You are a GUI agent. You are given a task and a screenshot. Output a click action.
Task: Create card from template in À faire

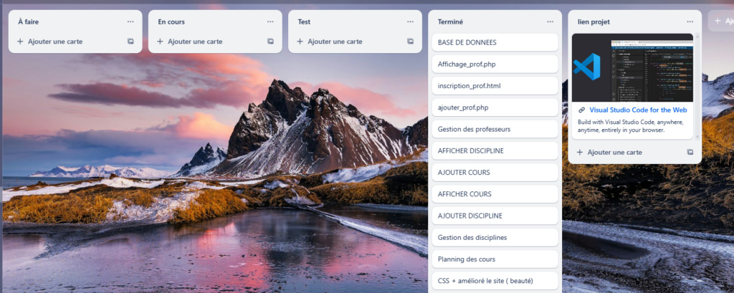[130, 42]
